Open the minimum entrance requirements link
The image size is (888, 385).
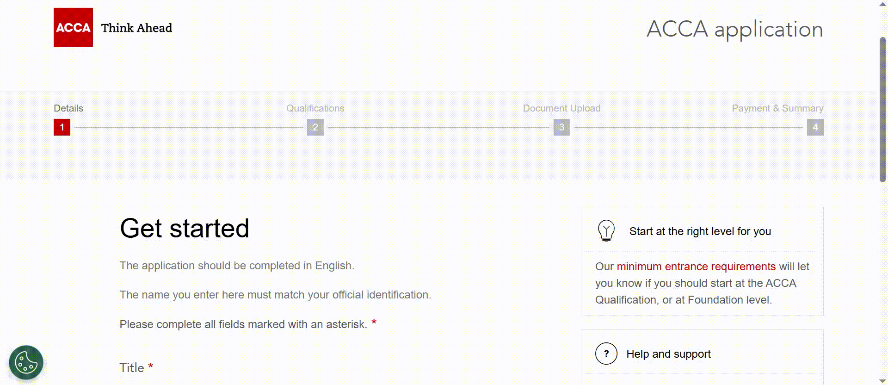696,267
